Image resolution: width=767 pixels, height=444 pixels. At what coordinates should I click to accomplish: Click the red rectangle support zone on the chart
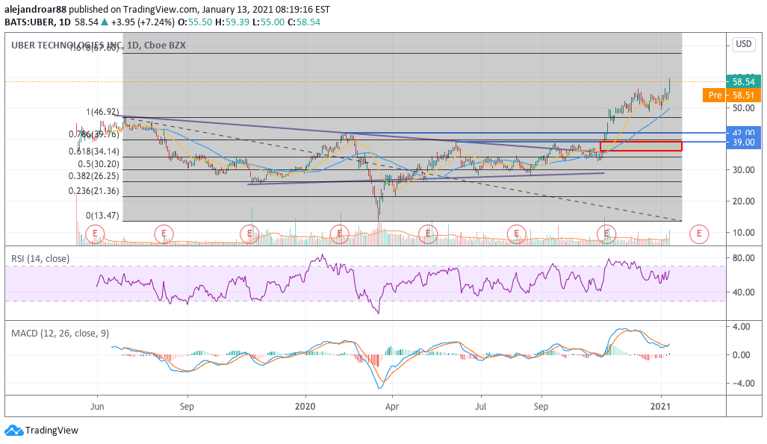(641, 146)
